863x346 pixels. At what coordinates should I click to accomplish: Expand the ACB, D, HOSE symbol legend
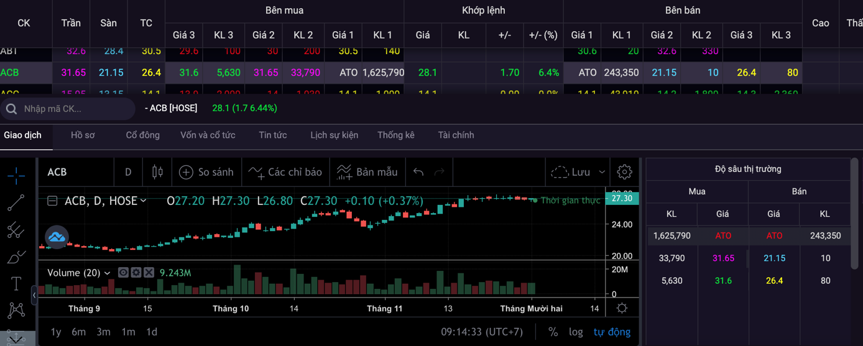144,201
